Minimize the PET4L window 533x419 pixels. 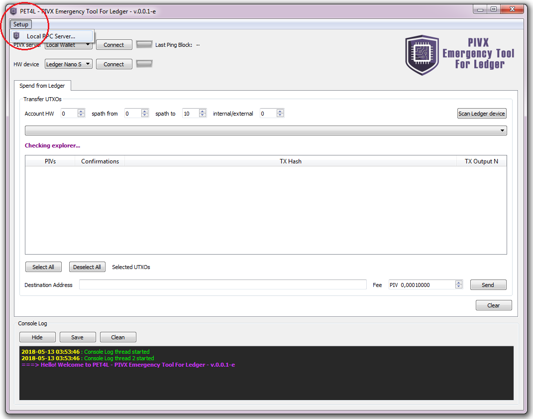click(480, 9)
